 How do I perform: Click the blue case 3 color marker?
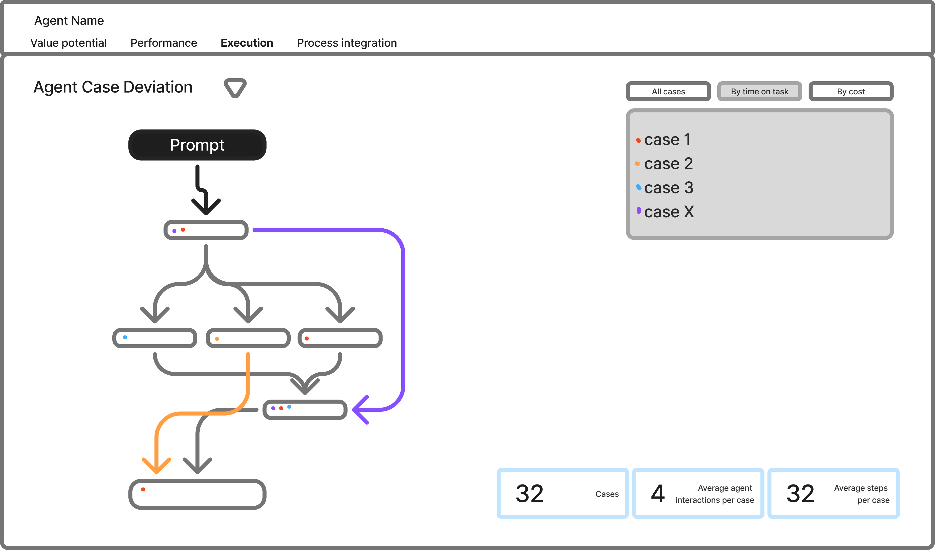point(639,187)
